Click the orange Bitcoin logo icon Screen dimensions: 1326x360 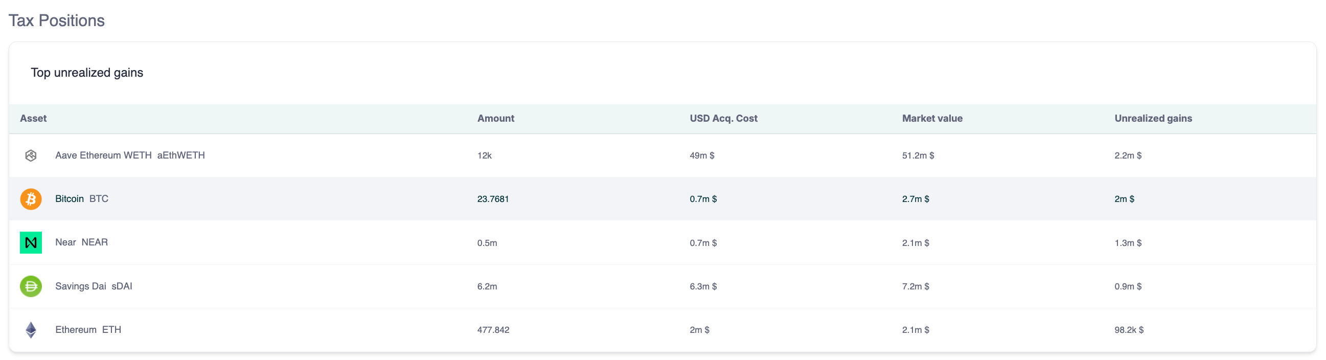(31, 199)
